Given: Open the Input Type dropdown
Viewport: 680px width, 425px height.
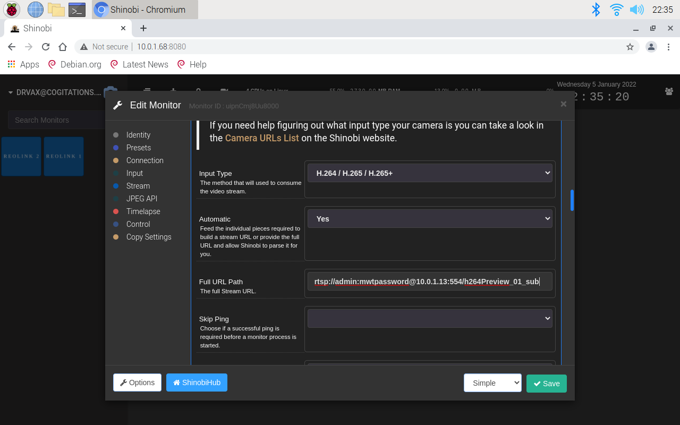Looking at the screenshot, I should coord(430,173).
